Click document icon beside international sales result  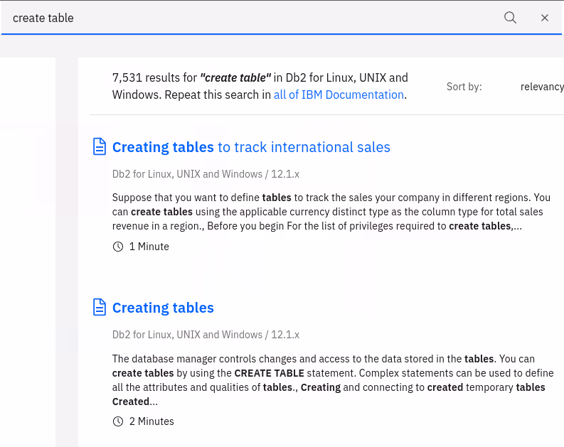tap(100, 146)
